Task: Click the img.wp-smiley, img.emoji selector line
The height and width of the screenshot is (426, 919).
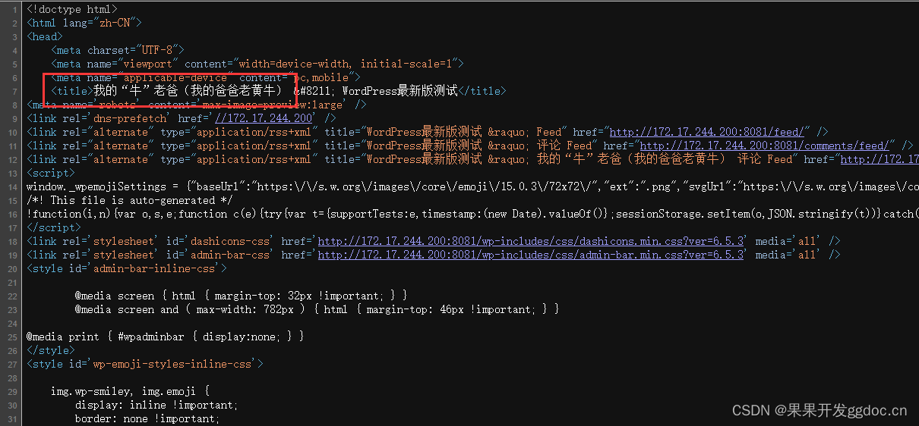Action: pyautogui.click(x=130, y=391)
